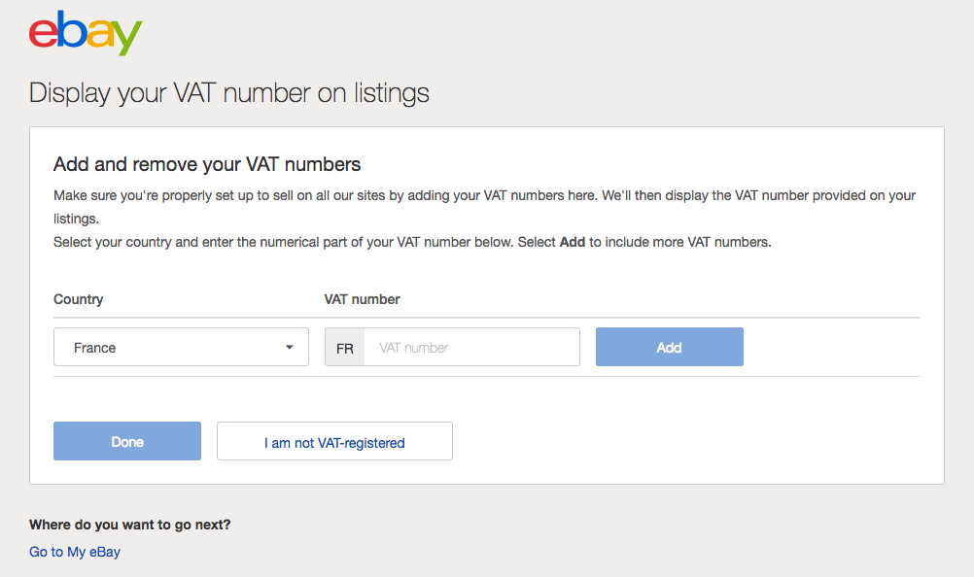Click the bold 'Add' word in instructions
The width and height of the screenshot is (974, 577).
coord(573,242)
